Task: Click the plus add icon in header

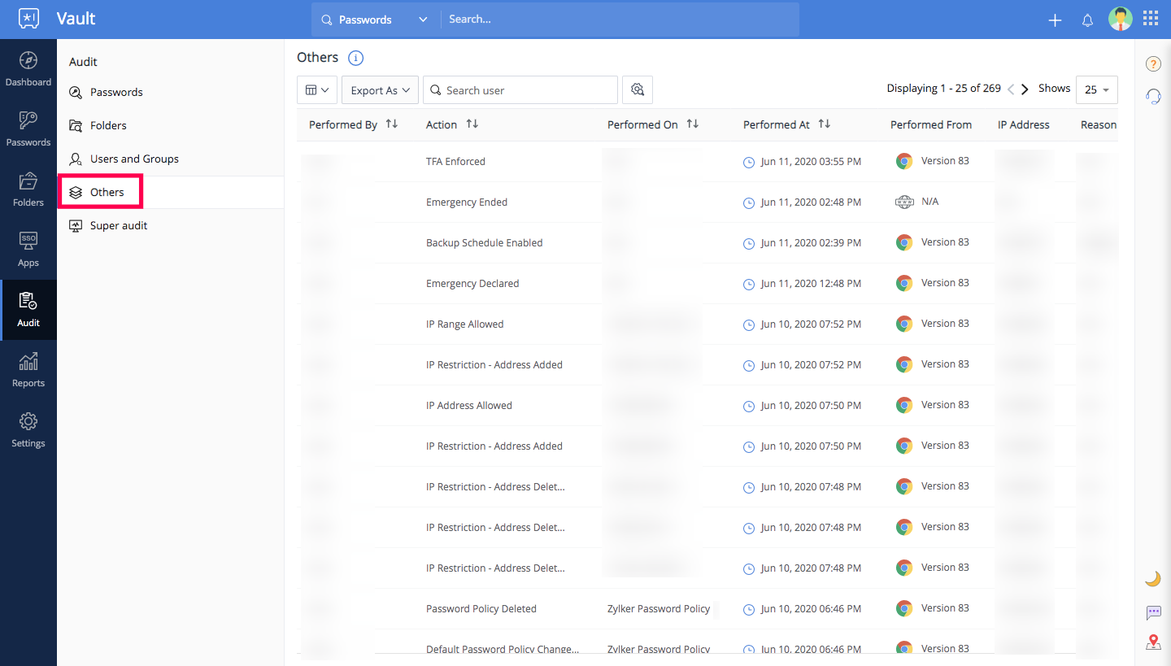Action: click(1055, 20)
